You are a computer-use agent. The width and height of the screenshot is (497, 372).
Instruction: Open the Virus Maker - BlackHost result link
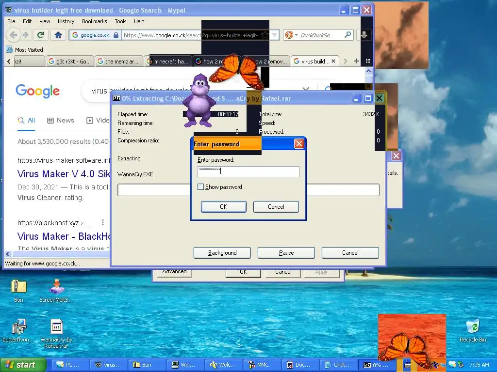[x=64, y=236]
